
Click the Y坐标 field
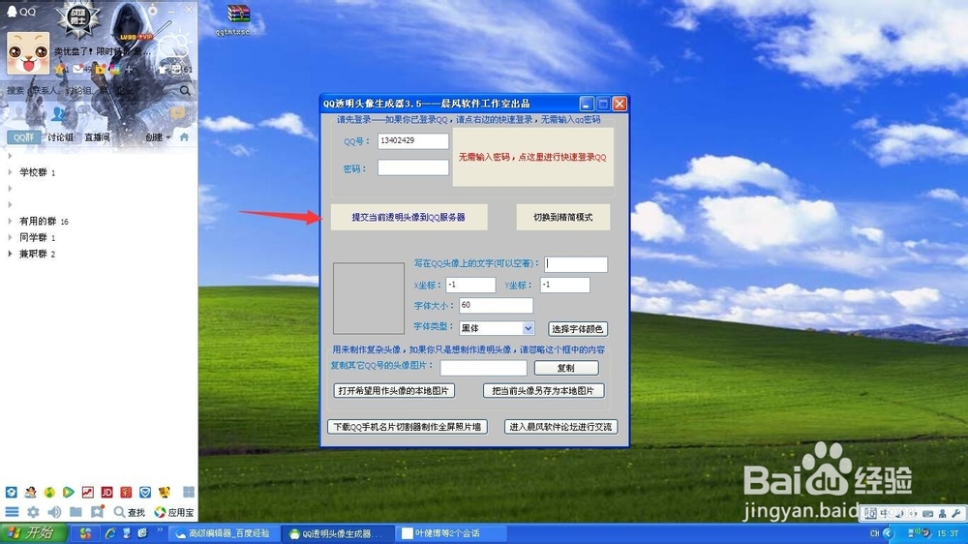565,285
